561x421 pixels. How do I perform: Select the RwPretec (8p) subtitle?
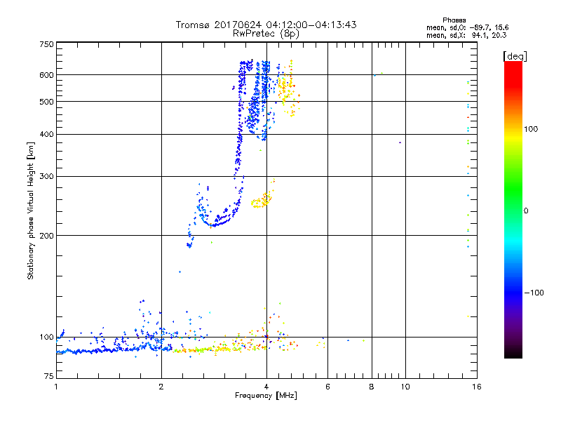click(266, 33)
